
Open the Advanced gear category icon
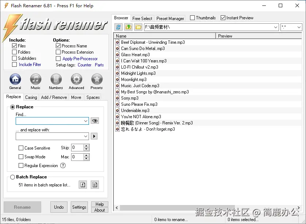point(76,79)
